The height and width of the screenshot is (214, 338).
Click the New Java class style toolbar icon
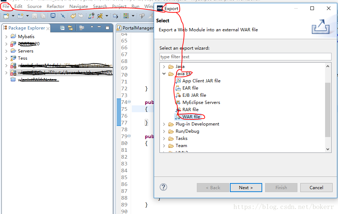point(20,16)
